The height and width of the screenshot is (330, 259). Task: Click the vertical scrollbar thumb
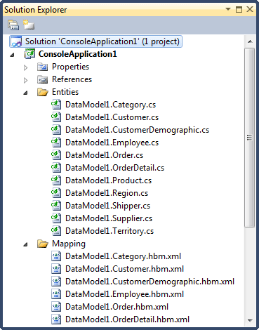[250, 138]
